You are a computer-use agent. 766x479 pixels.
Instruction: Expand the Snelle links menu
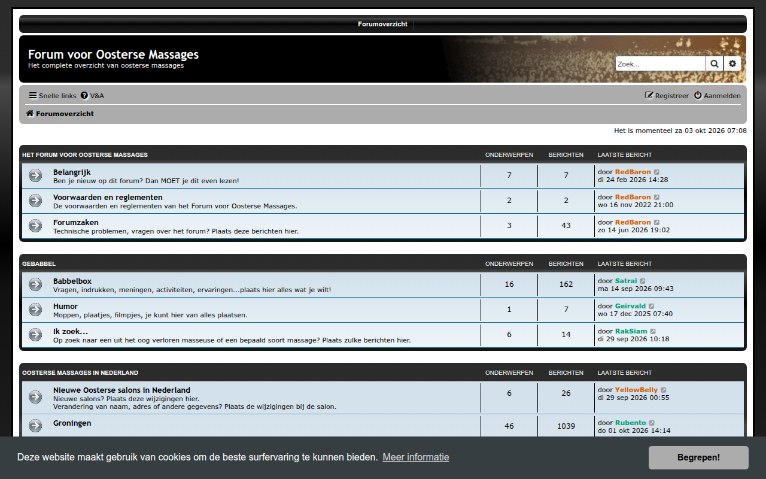(53, 96)
